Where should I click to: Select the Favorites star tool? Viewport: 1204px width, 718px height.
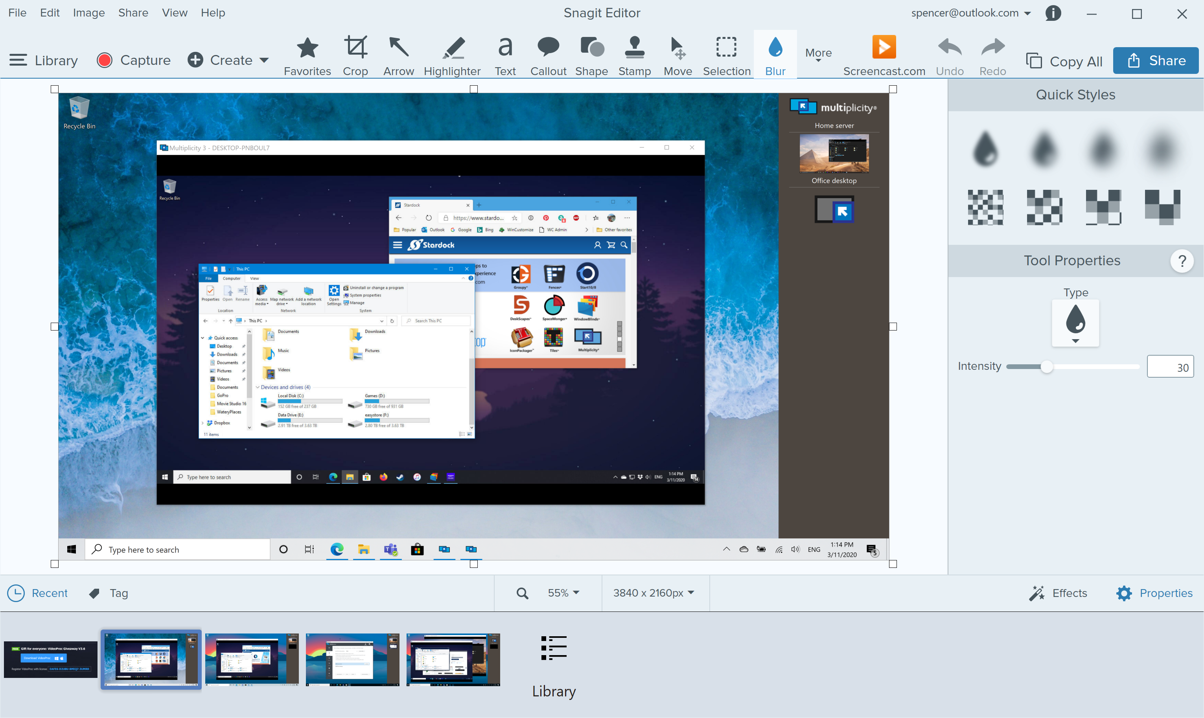click(307, 56)
